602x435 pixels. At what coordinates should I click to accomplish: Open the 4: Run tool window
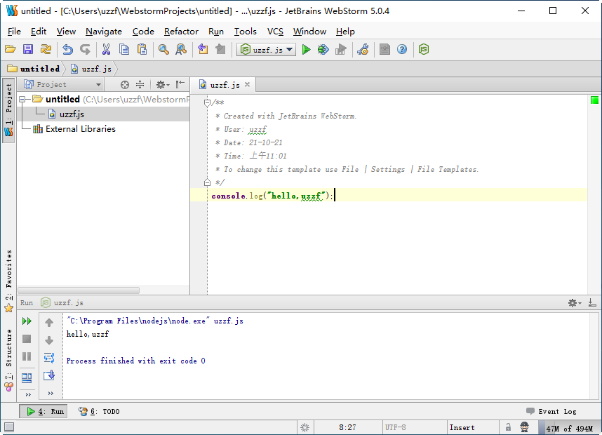click(44, 412)
